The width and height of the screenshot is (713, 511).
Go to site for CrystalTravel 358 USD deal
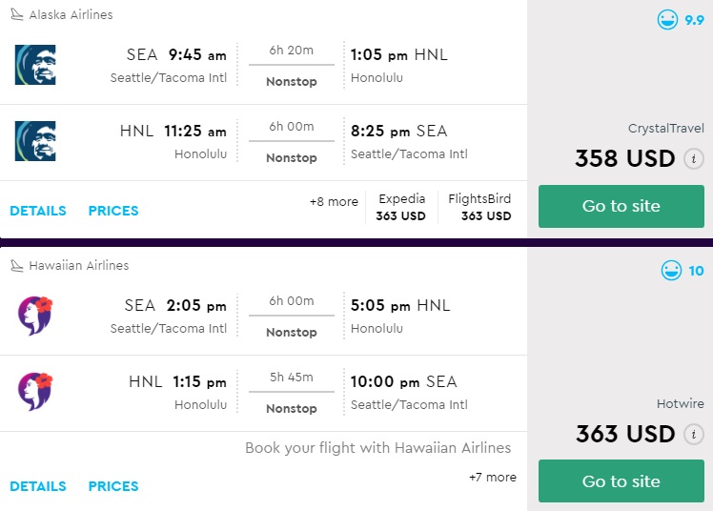[x=621, y=206]
